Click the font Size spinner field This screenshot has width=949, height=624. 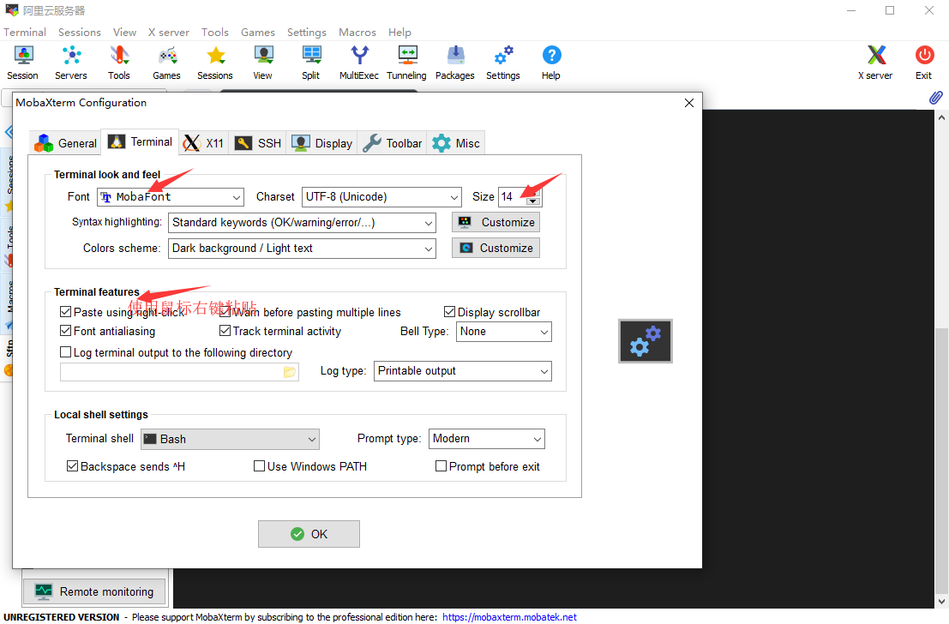click(x=520, y=196)
